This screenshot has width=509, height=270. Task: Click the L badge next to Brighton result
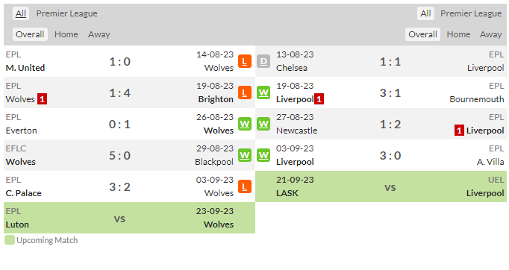click(x=245, y=92)
